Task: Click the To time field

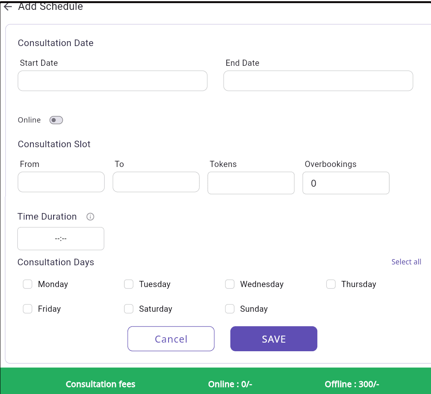Action: click(156, 182)
